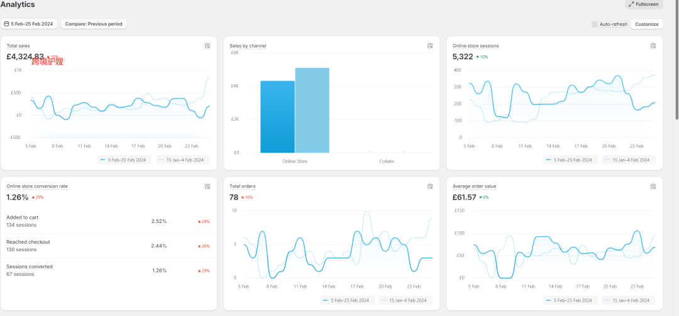Toggle 5 Feb–25 Feb legend in Total sales chart
This screenshot has height=316, width=679.
pyautogui.click(x=124, y=160)
